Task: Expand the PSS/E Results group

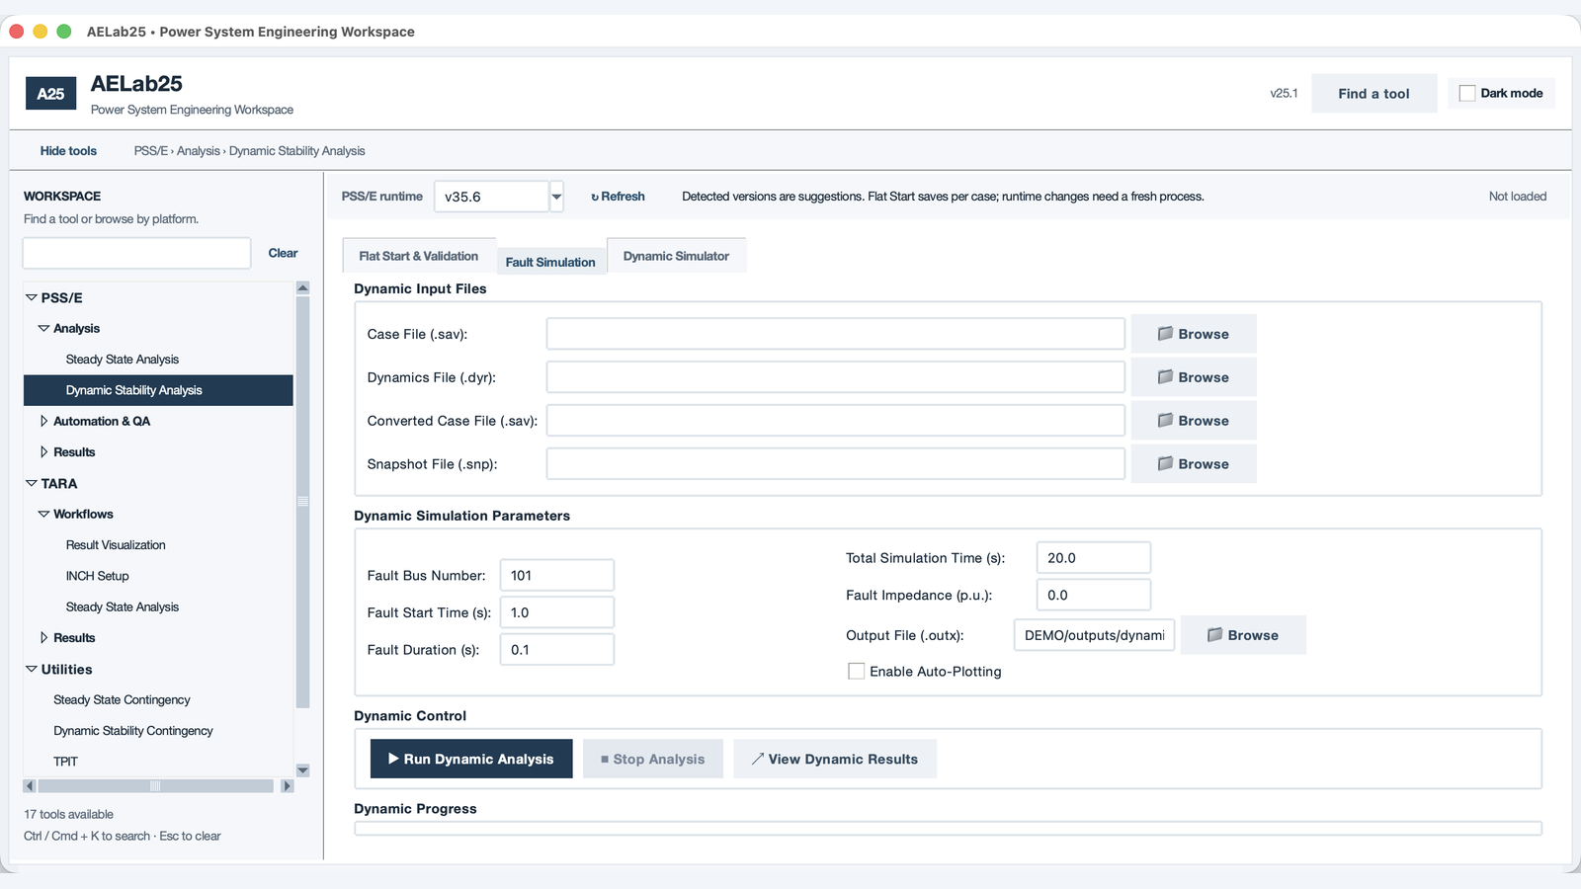Action: tap(43, 452)
